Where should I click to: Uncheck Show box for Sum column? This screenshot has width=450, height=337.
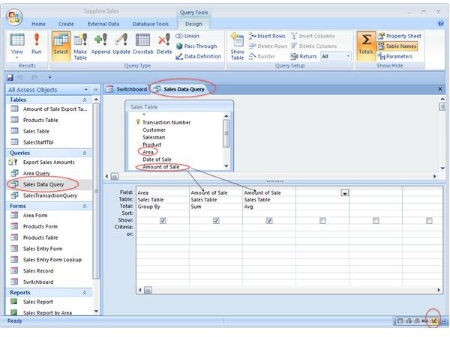pos(216,220)
